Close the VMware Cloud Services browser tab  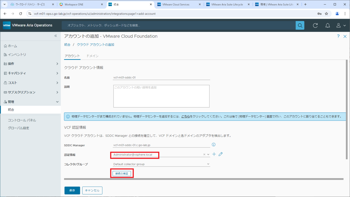coord(200,4)
